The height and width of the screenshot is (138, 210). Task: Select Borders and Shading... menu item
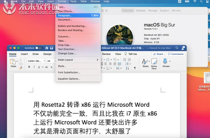click(x=78, y=30)
